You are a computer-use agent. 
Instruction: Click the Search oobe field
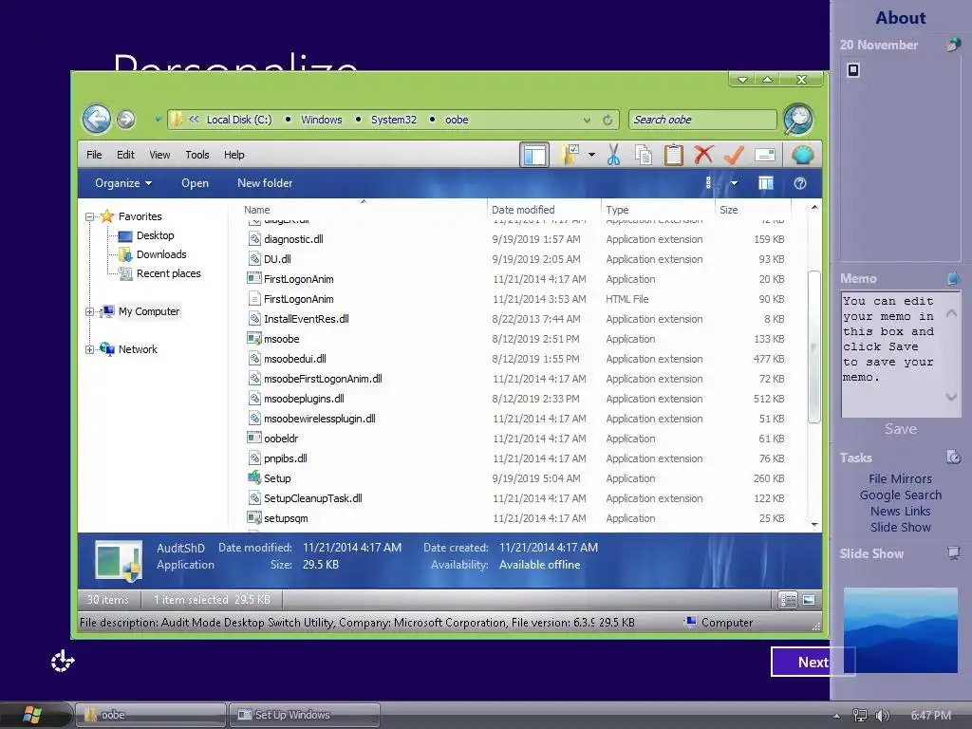[x=702, y=120]
